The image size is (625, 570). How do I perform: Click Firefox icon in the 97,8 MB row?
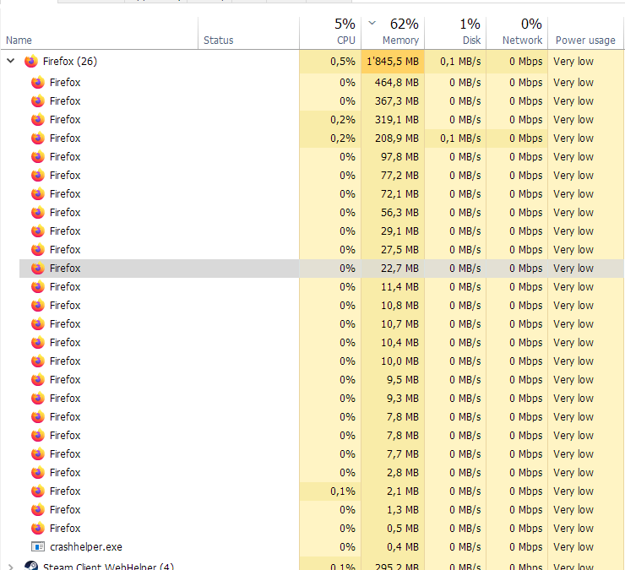[x=38, y=157]
